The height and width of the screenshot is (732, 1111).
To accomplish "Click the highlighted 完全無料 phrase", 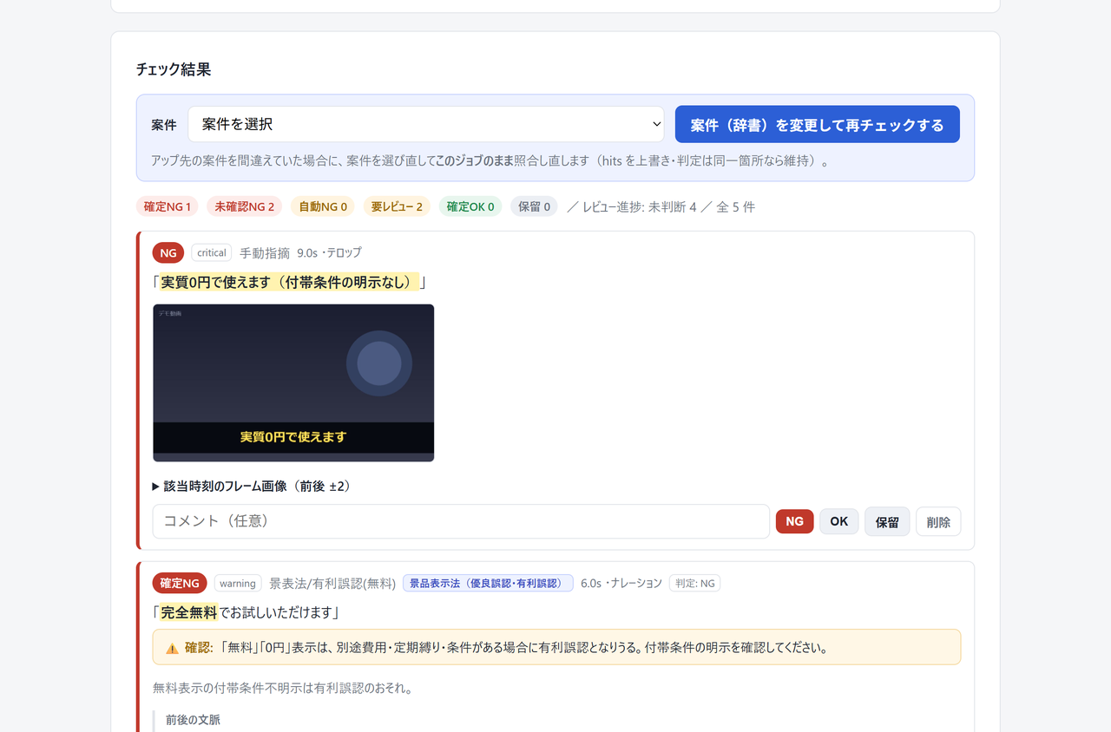I will click(188, 612).
